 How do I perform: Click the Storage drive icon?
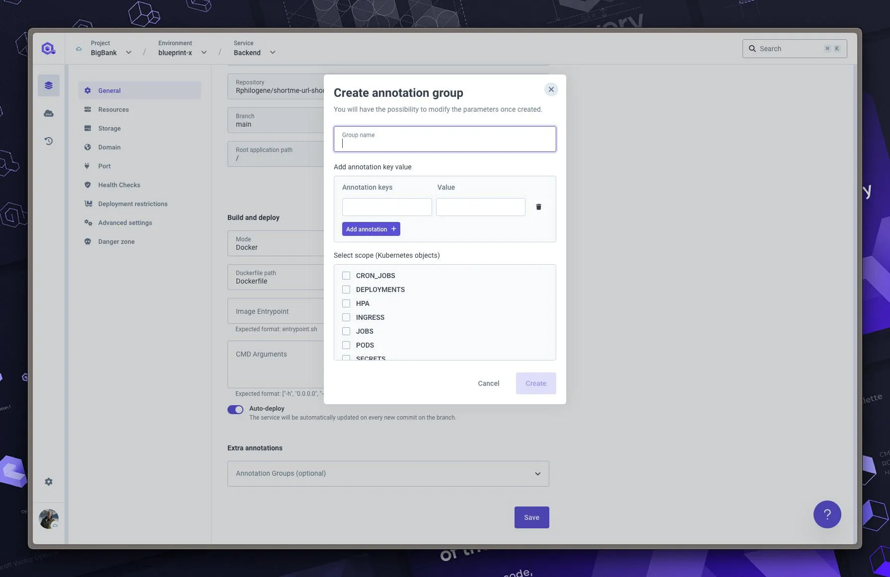coord(87,128)
